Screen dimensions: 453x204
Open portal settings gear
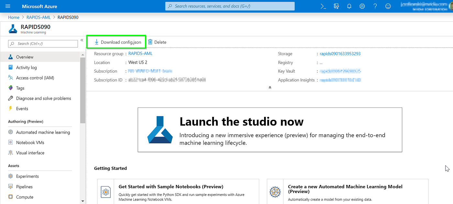pos(362,6)
